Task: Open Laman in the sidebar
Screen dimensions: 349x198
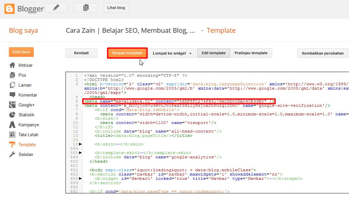Action: (x=25, y=85)
